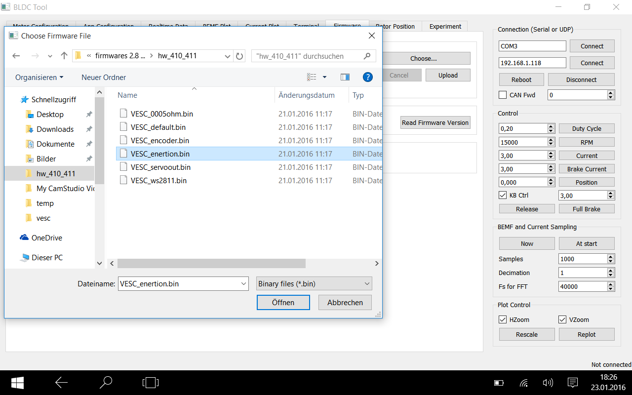The image size is (632, 395).
Task: Click Reboot button
Action: pyautogui.click(x=521, y=80)
